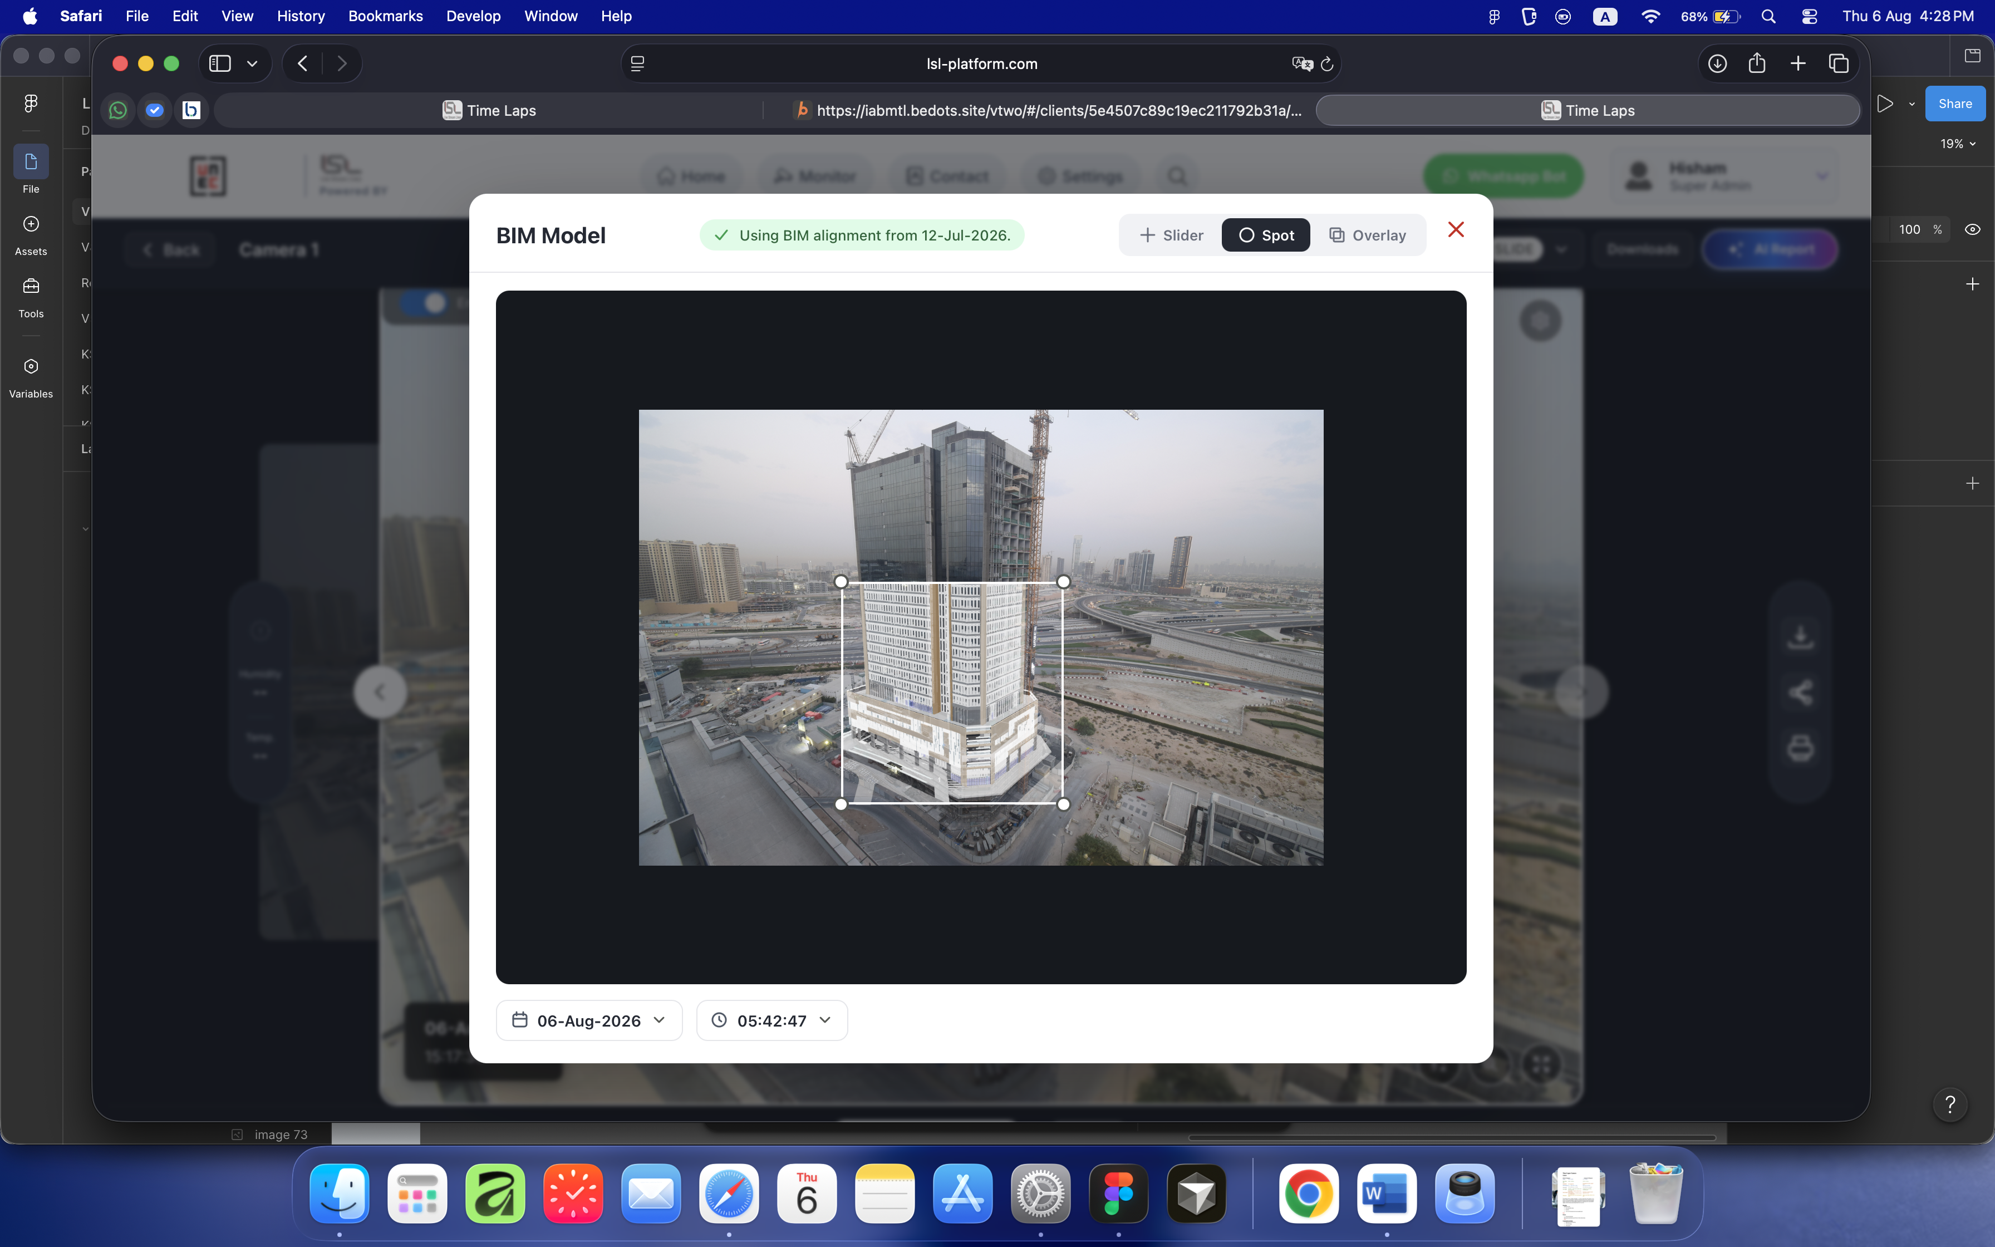Open the History menu
The height and width of the screenshot is (1247, 1995).
(301, 16)
